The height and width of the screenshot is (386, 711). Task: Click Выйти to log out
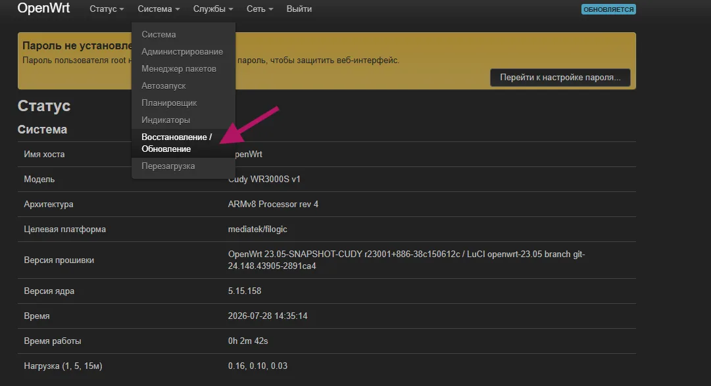coord(299,9)
